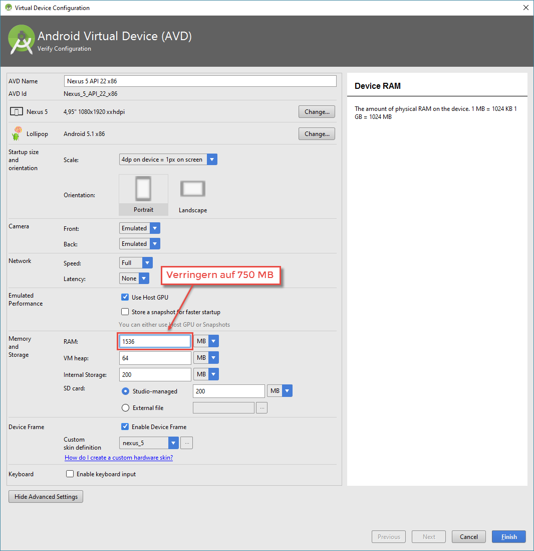Viewport: 534px width, 551px height.
Task: Select the Portrait orientation thumbnail
Action: tap(143, 195)
